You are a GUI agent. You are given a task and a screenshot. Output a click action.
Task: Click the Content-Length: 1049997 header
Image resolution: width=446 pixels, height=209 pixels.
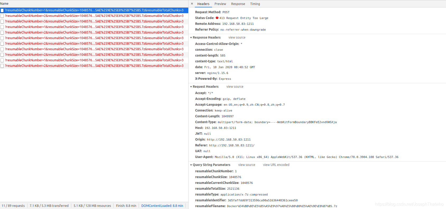[x=214, y=116]
